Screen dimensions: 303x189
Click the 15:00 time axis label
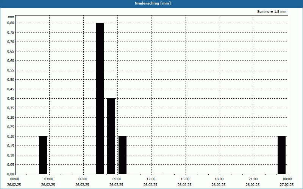point(185,179)
